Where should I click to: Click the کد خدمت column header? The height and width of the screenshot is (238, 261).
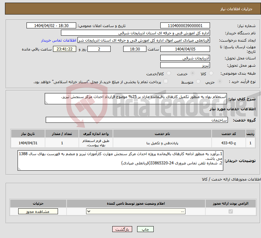(x=229, y=134)
